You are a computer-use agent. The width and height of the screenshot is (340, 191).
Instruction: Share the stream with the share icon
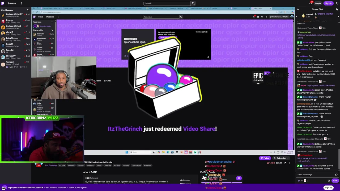pos(285,163)
